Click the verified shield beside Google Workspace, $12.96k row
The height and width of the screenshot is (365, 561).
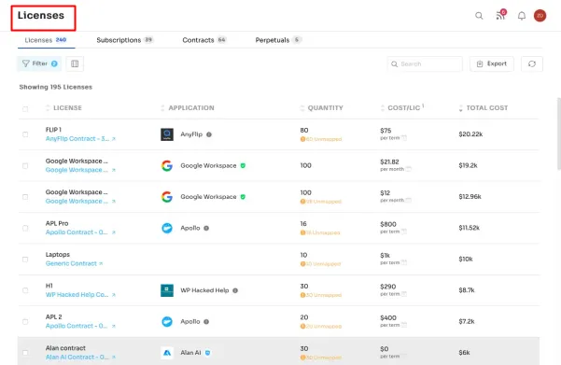(243, 197)
